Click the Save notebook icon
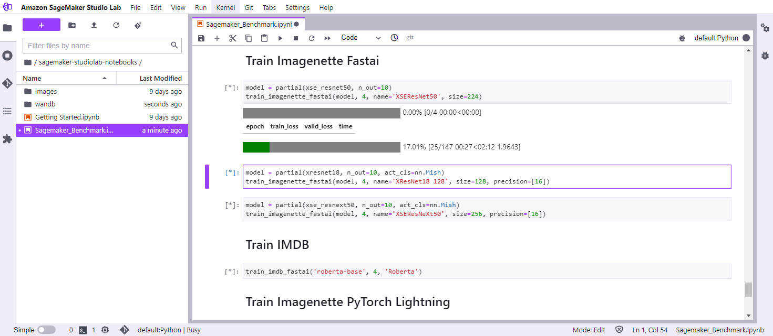The image size is (773, 336). click(201, 38)
